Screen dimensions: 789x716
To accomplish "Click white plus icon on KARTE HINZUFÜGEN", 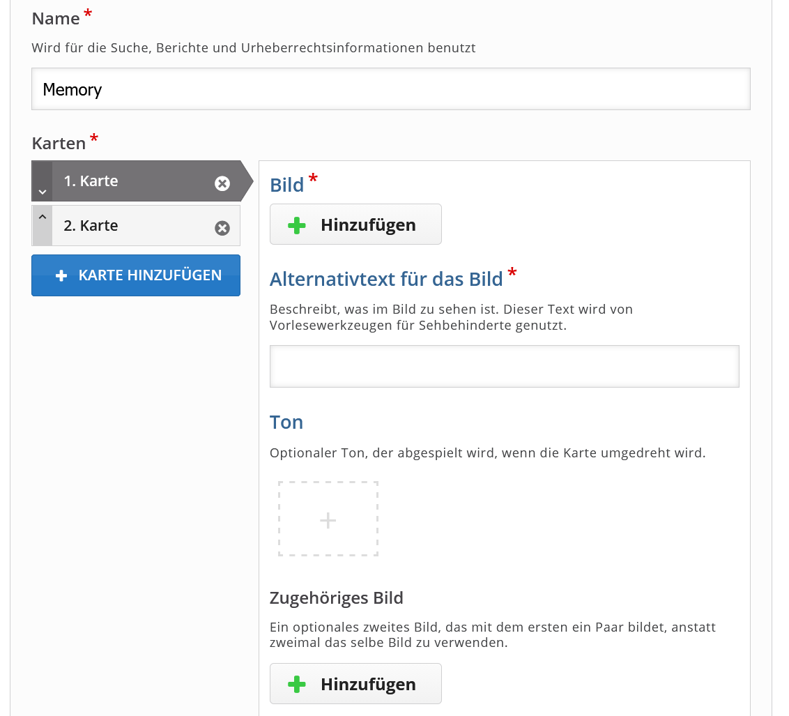I will tap(61, 276).
